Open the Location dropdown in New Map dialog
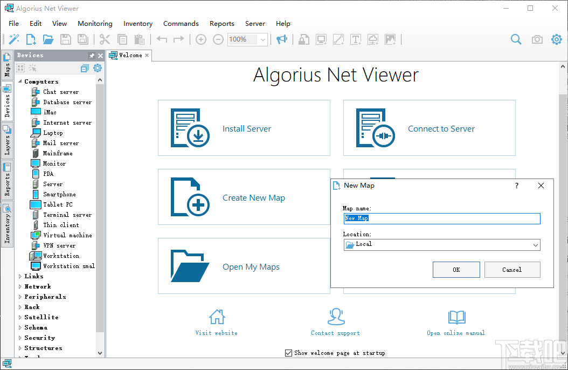The image size is (568, 370). [x=536, y=245]
